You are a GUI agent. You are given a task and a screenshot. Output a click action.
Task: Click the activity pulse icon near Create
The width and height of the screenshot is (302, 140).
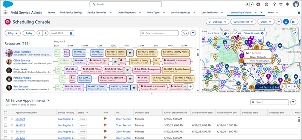click(x=279, y=22)
